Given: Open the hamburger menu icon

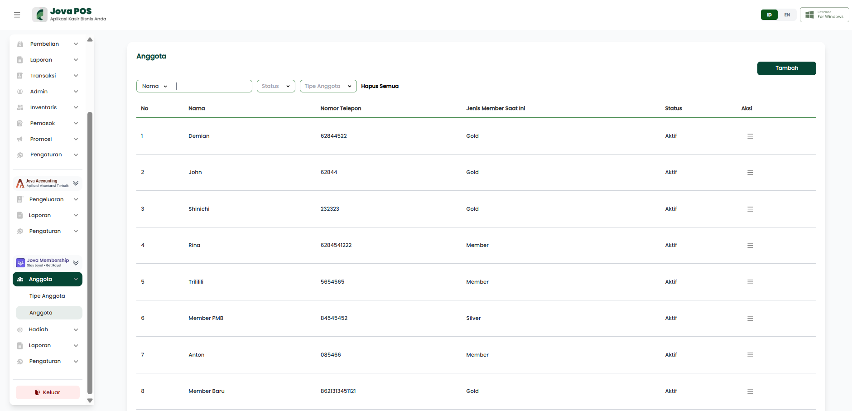Looking at the screenshot, I should coord(17,15).
